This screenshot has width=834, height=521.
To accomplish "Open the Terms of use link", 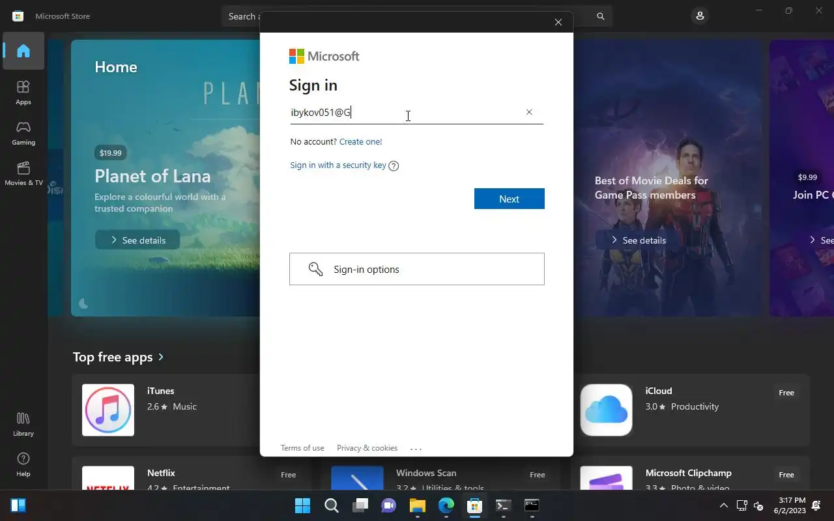I will click(x=302, y=448).
